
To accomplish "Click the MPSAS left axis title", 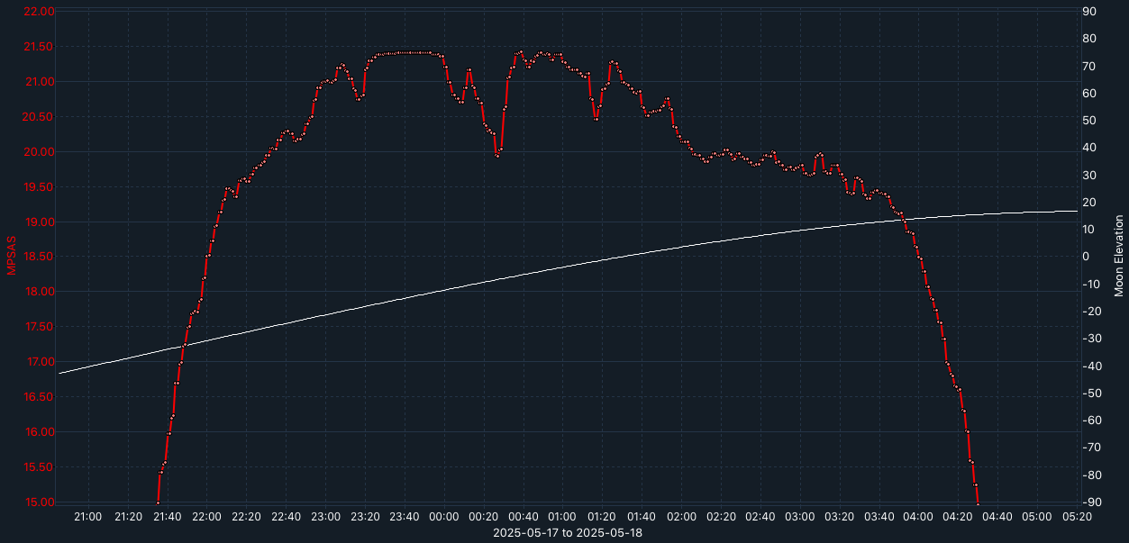I will click(x=12, y=257).
